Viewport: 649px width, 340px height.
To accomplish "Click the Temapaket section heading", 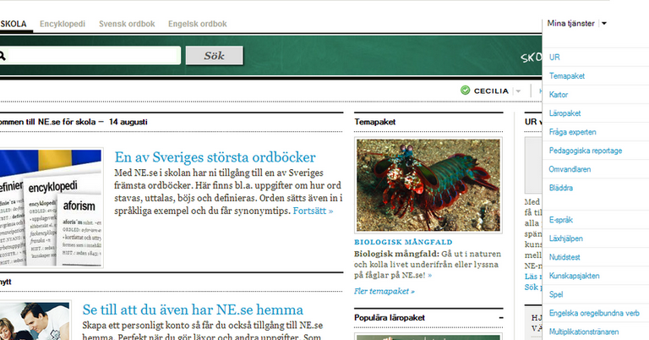I will (375, 122).
